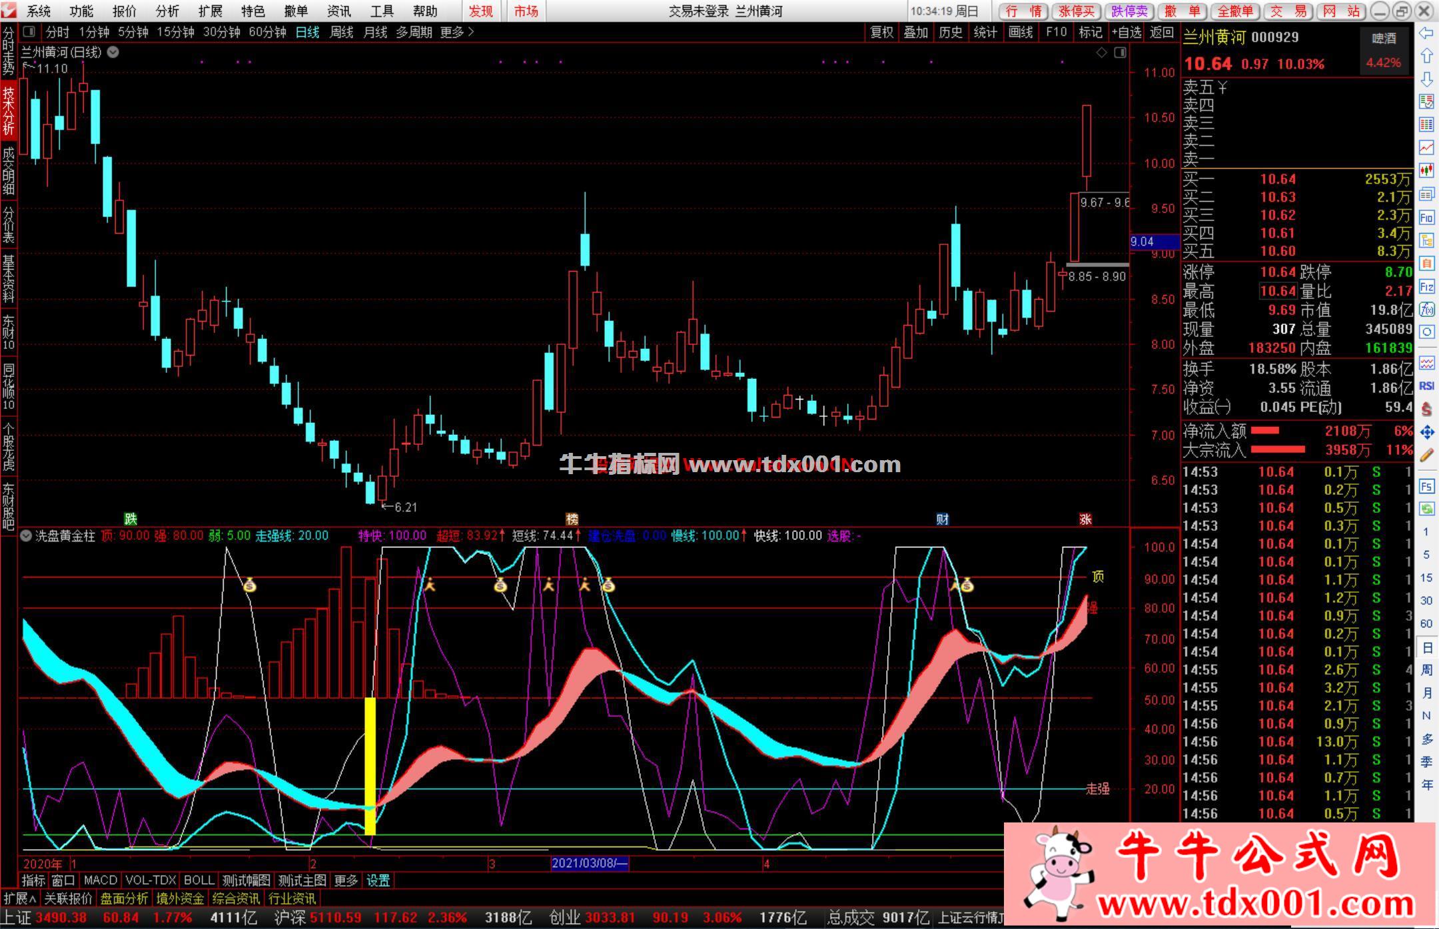Expand the 扩展∧ panel at bottom left
1439x929 pixels.
click(20, 898)
